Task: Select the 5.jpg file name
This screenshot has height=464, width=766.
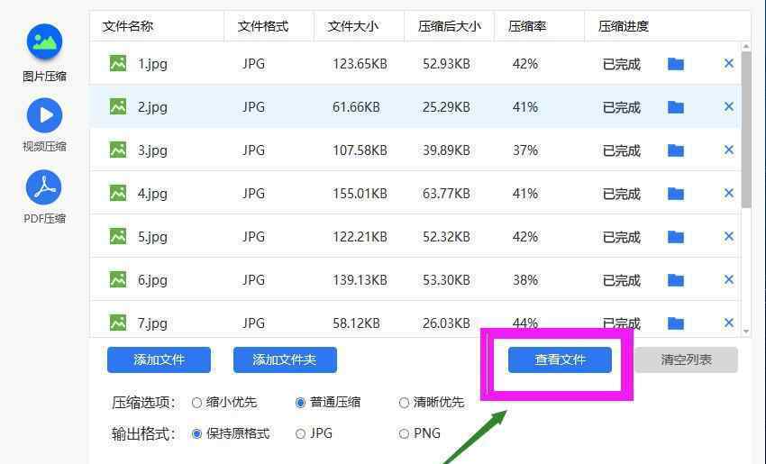Action: (152, 237)
